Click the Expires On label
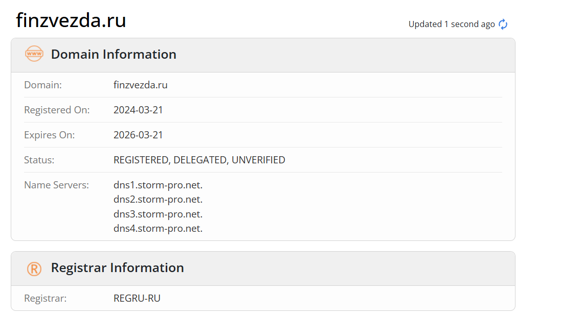 (50, 135)
